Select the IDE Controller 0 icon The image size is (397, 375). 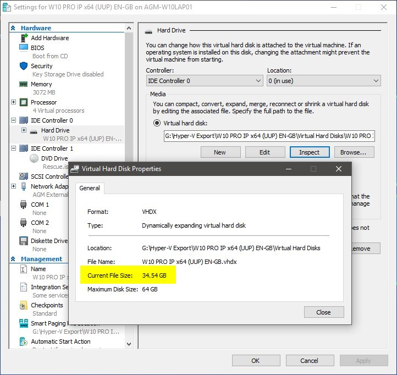(x=24, y=120)
